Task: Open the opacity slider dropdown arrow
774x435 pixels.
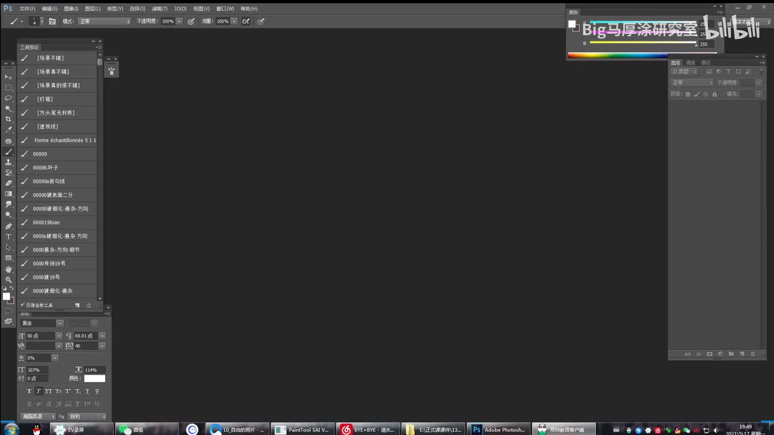Action: pyautogui.click(x=180, y=21)
